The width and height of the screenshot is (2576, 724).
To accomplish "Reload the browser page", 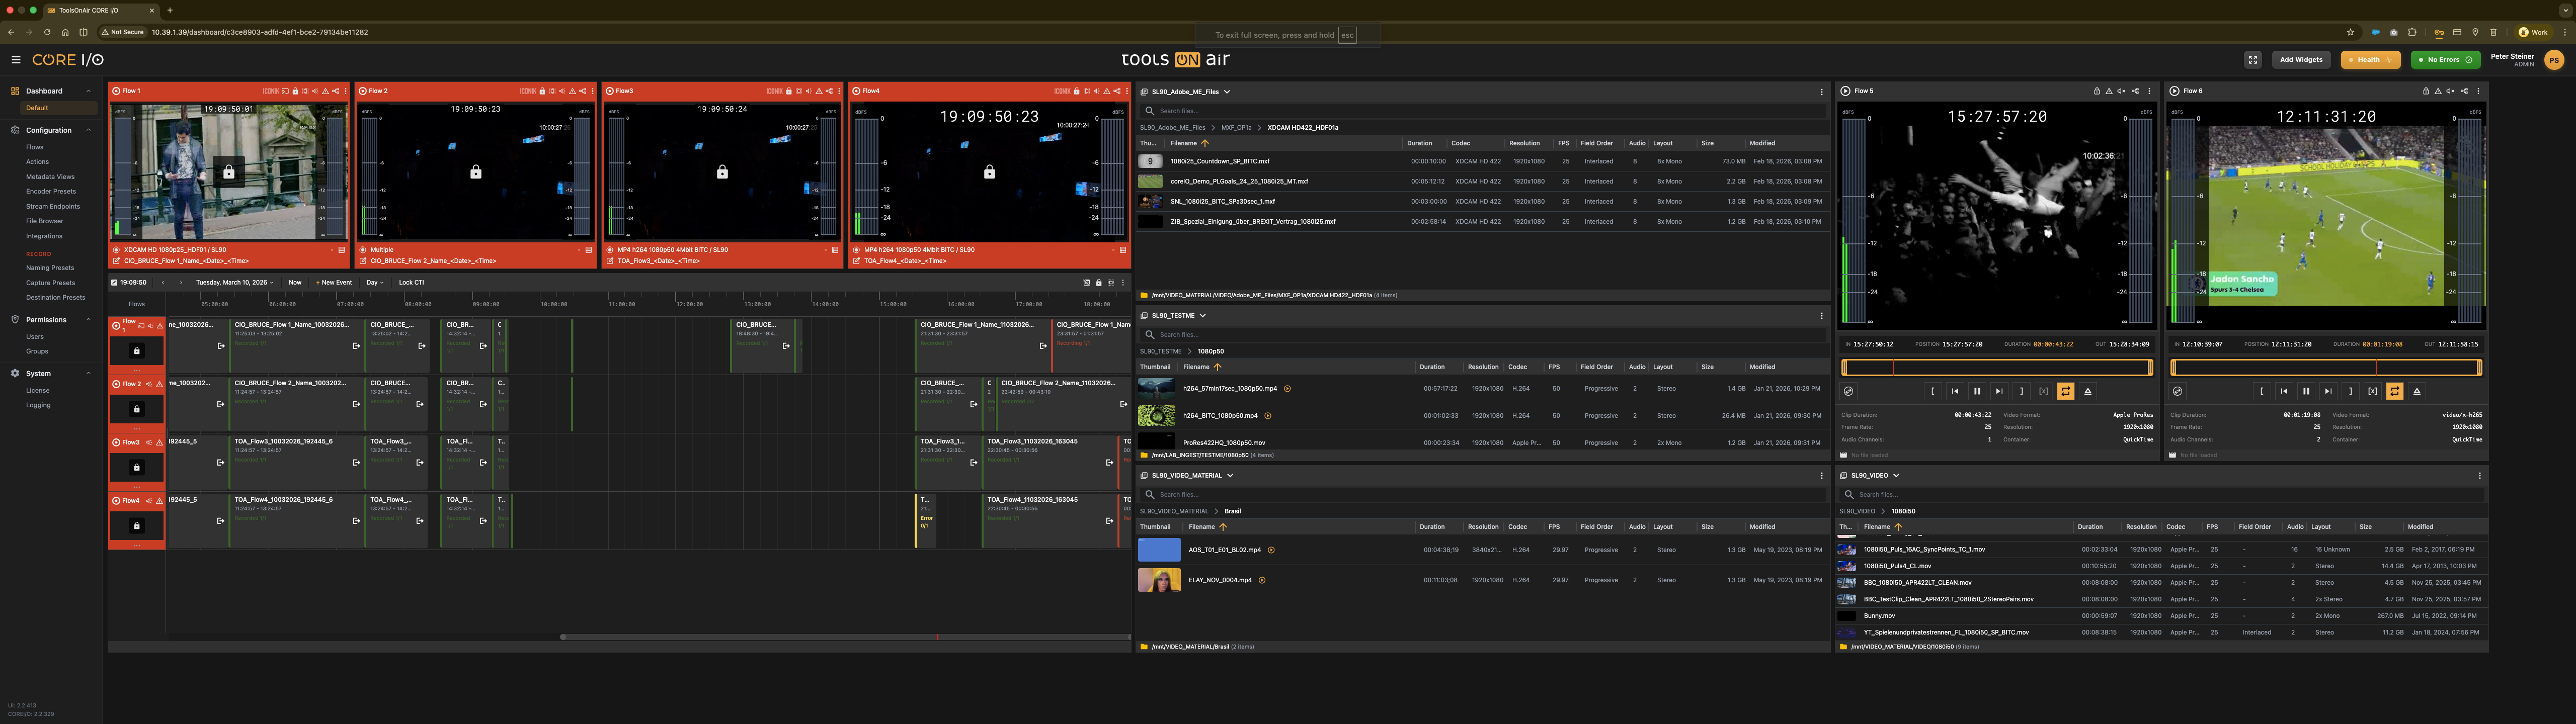I will pos(47,32).
